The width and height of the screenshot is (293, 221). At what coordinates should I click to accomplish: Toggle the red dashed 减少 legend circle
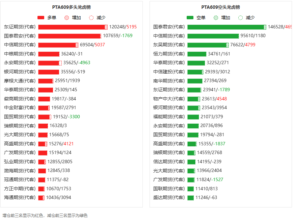[91, 18]
